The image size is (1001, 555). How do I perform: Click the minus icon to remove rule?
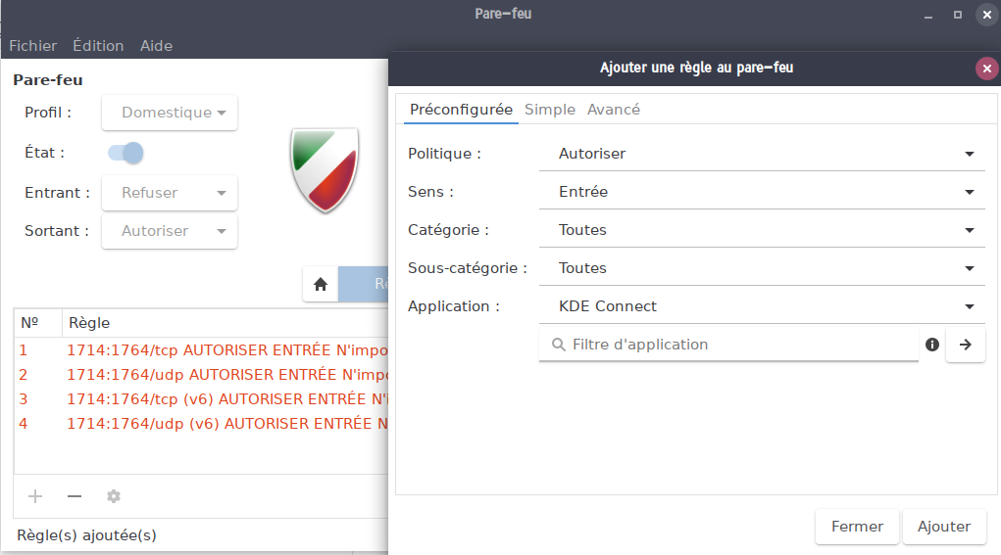pos(75,496)
